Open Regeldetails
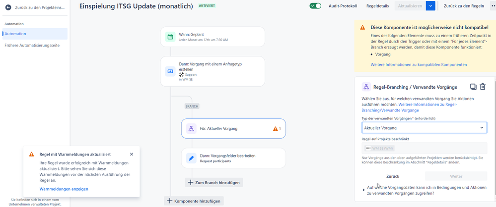 (x=378, y=6)
